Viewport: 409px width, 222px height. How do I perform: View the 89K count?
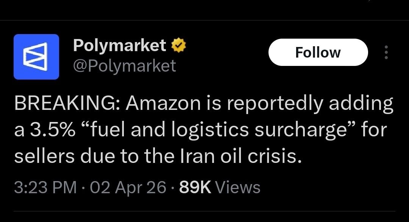tap(195, 187)
